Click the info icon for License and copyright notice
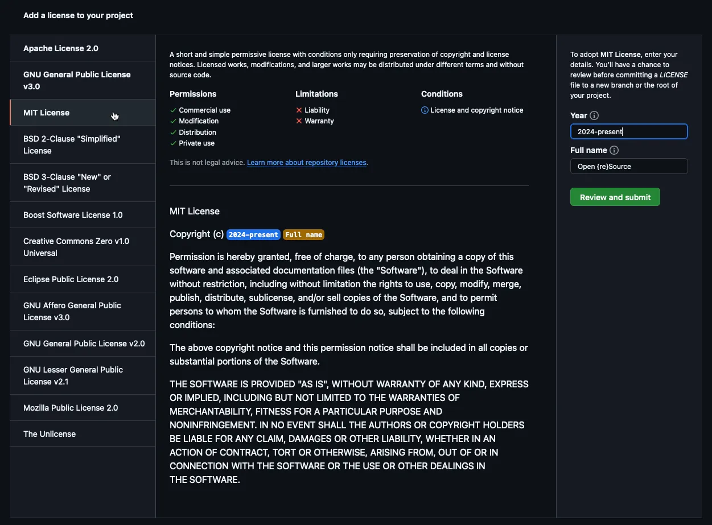712x525 pixels. [x=425, y=110]
